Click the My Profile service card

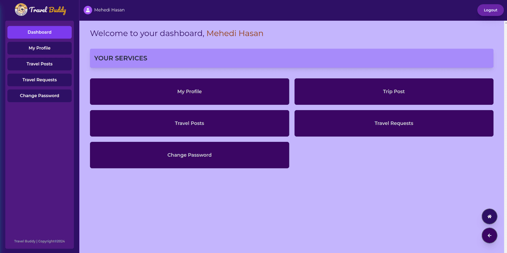click(x=190, y=92)
